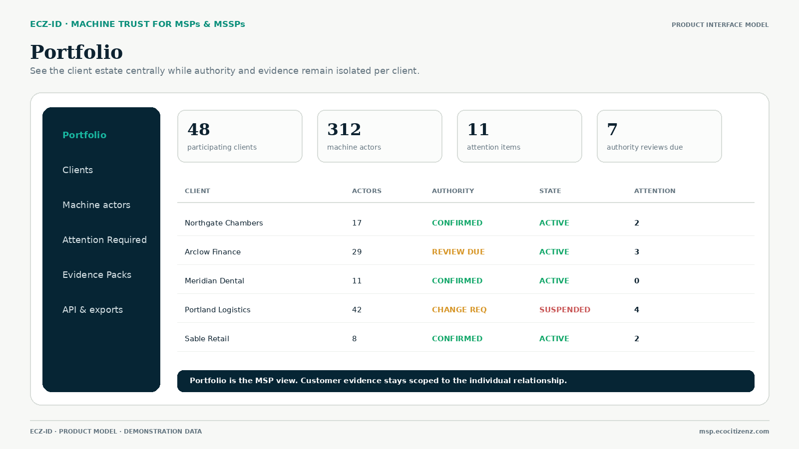Click ACTIVE state for Meridian Dental
799x449 pixels.
pos(554,281)
